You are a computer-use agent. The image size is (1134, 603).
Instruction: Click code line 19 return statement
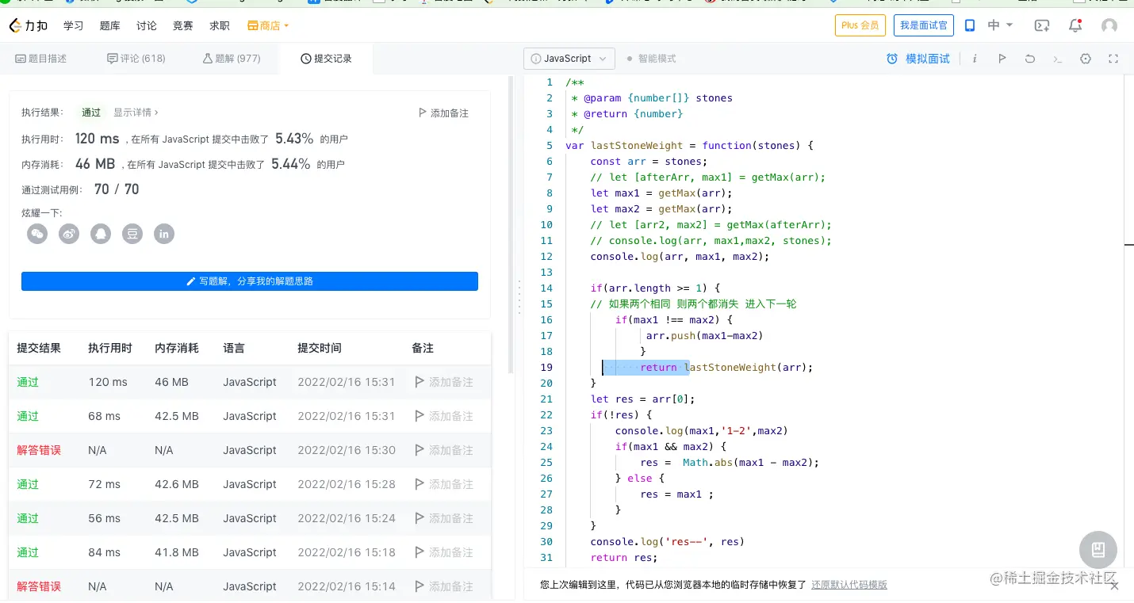pyautogui.click(x=727, y=367)
